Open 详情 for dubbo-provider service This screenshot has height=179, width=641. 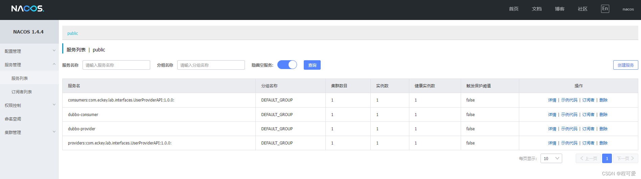coord(552,129)
